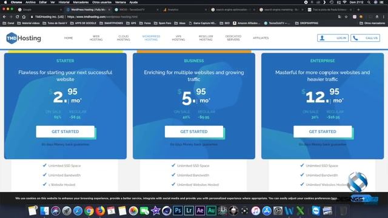Click the browser home icon
Viewport: 388px width, 218px height.
[x=24, y=17]
